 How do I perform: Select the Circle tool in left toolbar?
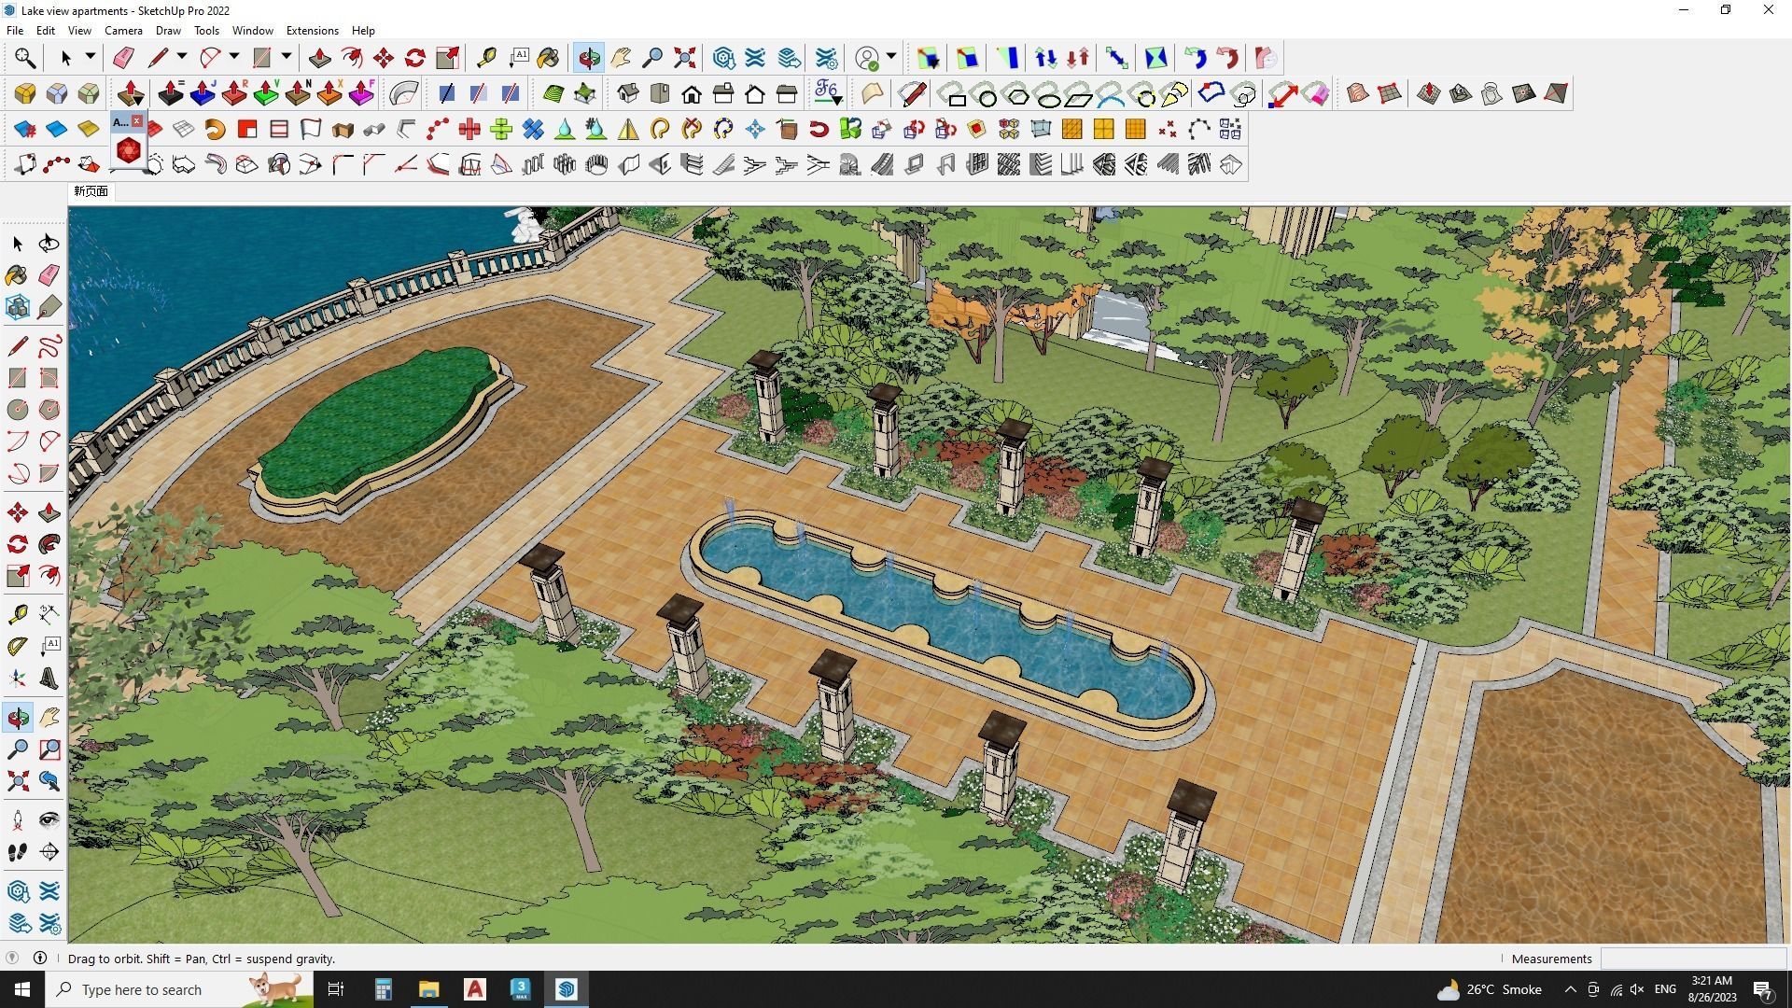point(18,410)
